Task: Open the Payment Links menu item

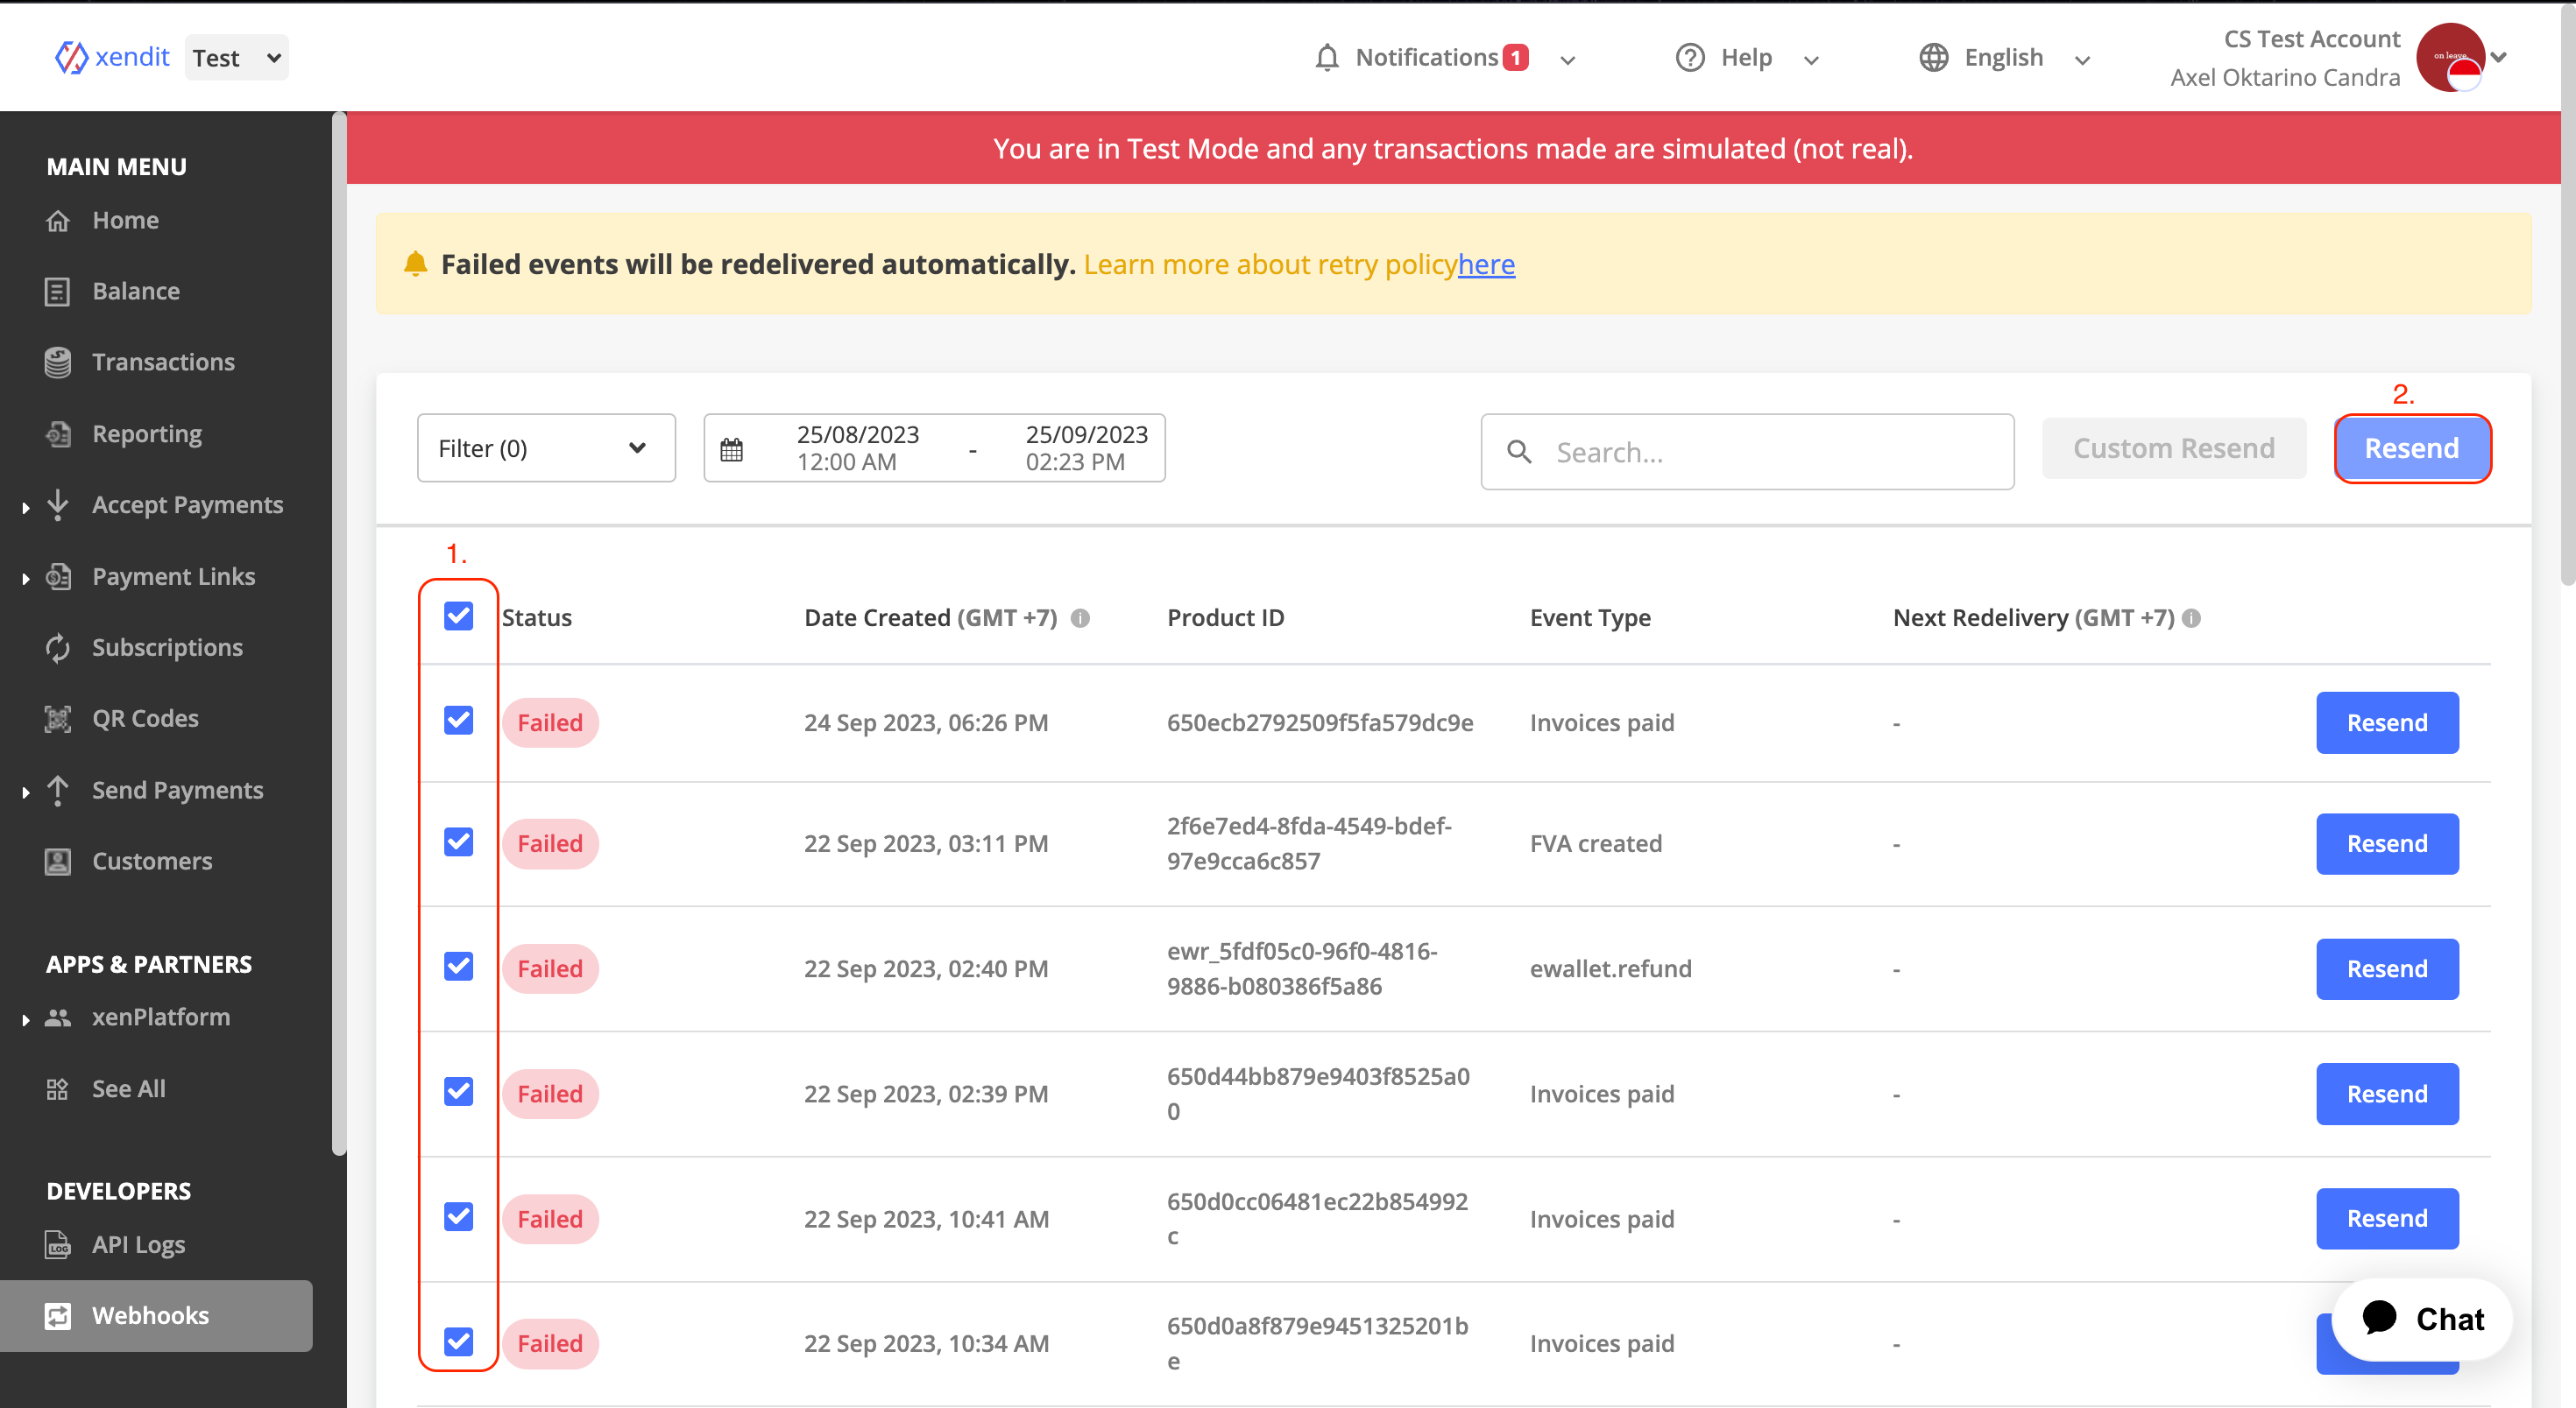Action: pyautogui.click(x=172, y=575)
